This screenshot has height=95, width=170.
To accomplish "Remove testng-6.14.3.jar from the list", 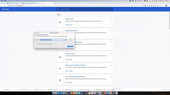I will click(x=111, y=19).
